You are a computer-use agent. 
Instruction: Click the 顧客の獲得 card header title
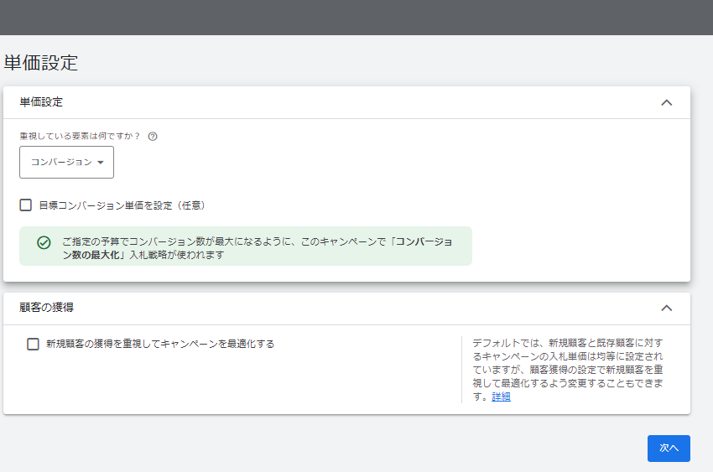pos(46,308)
